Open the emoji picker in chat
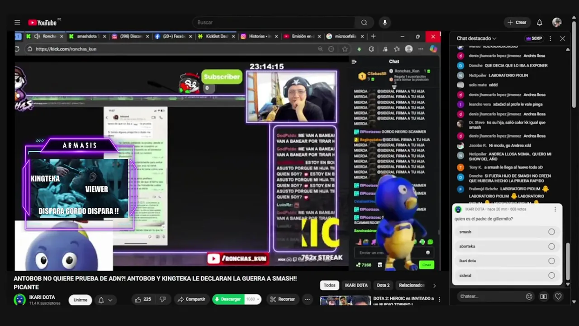This screenshot has width=579, height=326. point(529,297)
